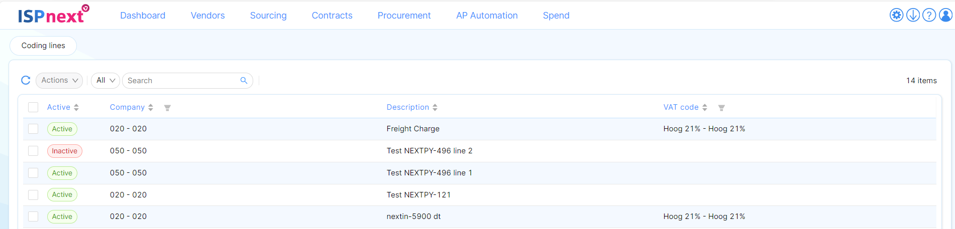The width and height of the screenshot is (955, 229).
Task: Open the Company column filter icon
Action: [x=167, y=108]
